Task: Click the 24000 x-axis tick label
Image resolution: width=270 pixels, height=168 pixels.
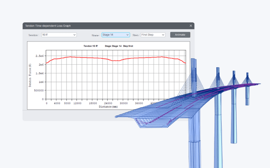Action: pos(108,103)
